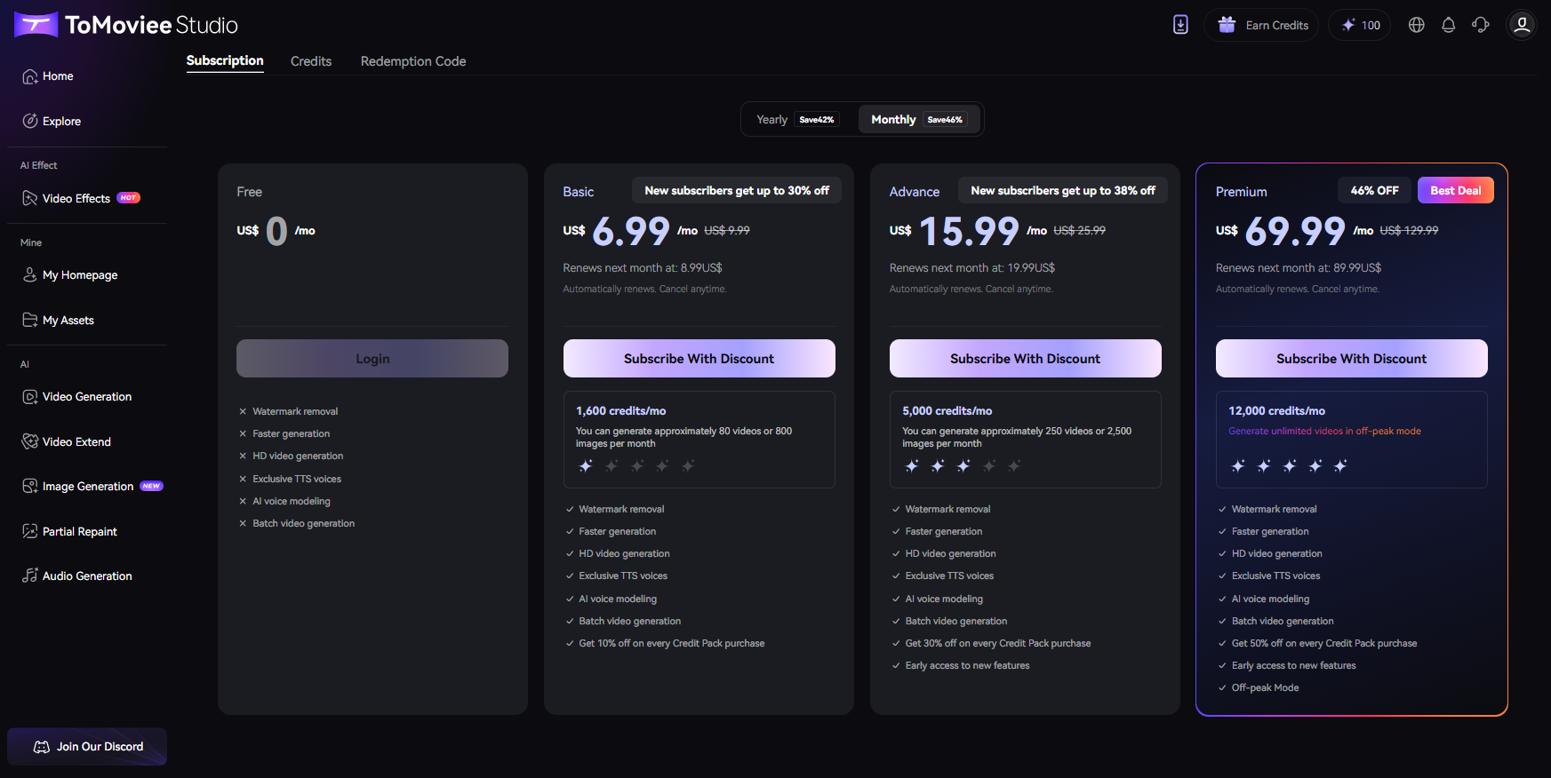Select the Subscription tab
The width and height of the screenshot is (1551, 778).
[x=225, y=60]
